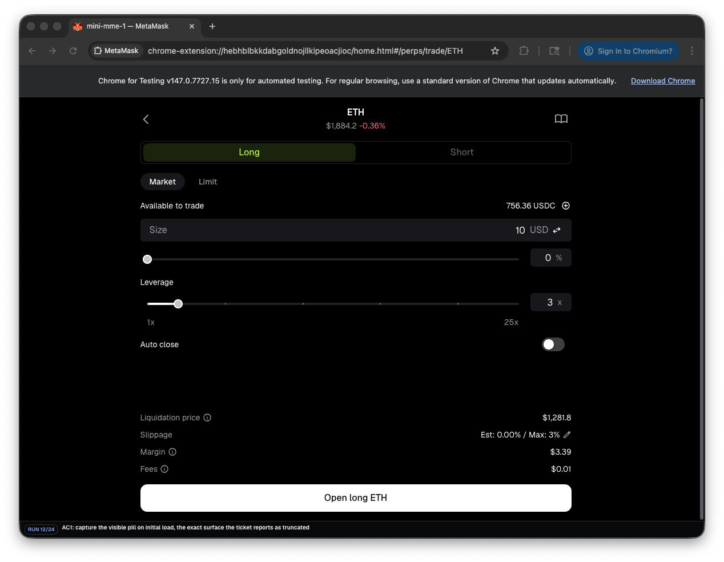
Task: Click the -0.36% price change
Action: [372, 126]
